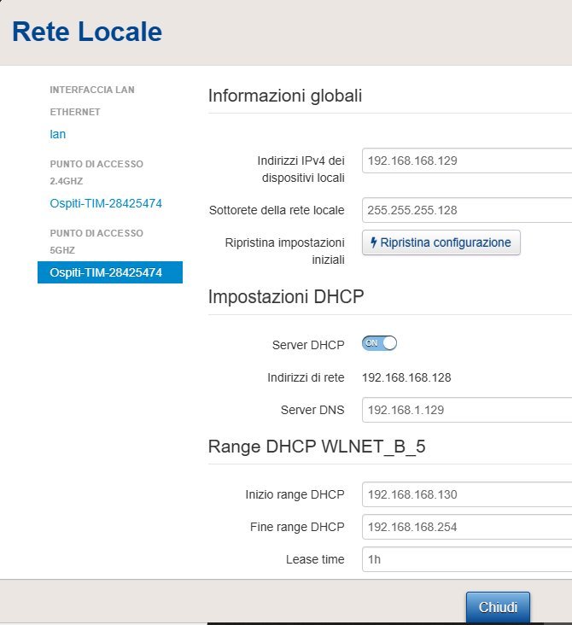Click the Informazioni globali section heading

coord(284,96)
